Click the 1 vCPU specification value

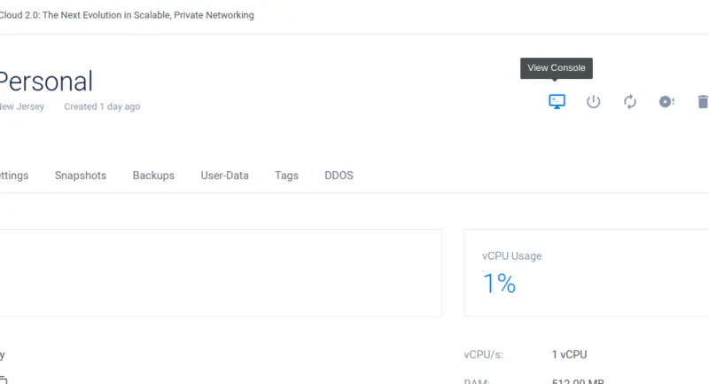(569, 355)
